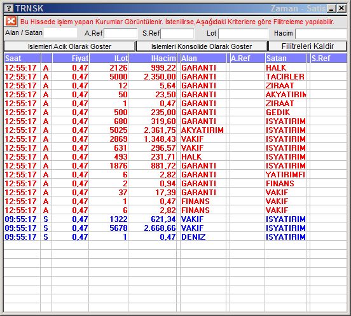
Task: Click lot value 5025
Action: [109, 130]
